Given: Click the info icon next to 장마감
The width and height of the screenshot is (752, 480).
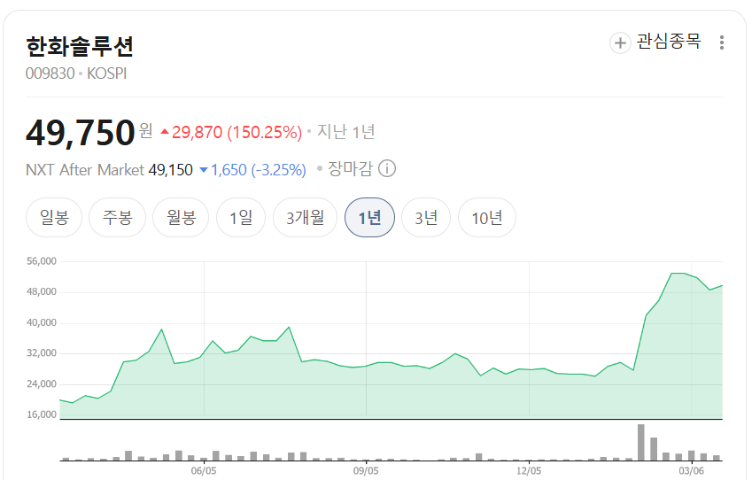Looking at the screenshot, I should click(387, 169).
